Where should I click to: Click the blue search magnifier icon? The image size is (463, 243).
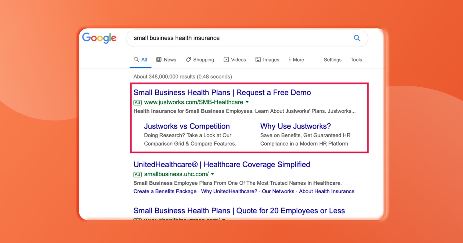(x=357, y=38)
